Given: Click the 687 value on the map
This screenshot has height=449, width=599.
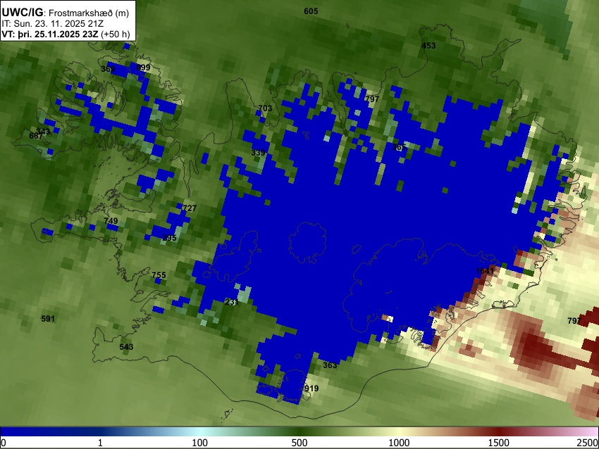Looking at the screenshot, I should click(x=36, y=136).
